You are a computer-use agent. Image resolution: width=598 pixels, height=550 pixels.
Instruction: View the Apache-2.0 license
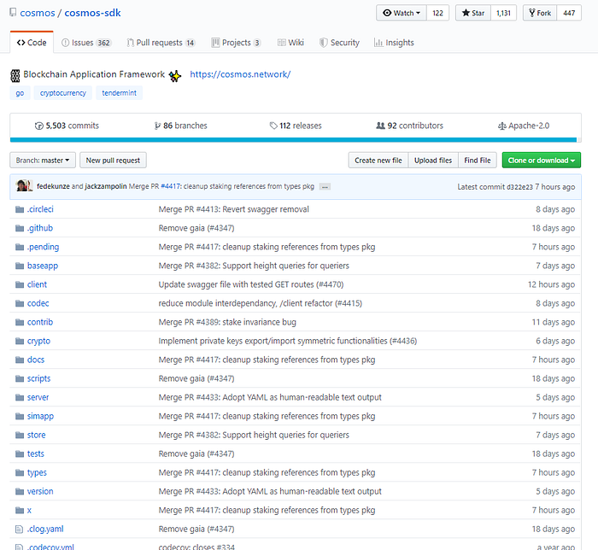click(524, 126)
